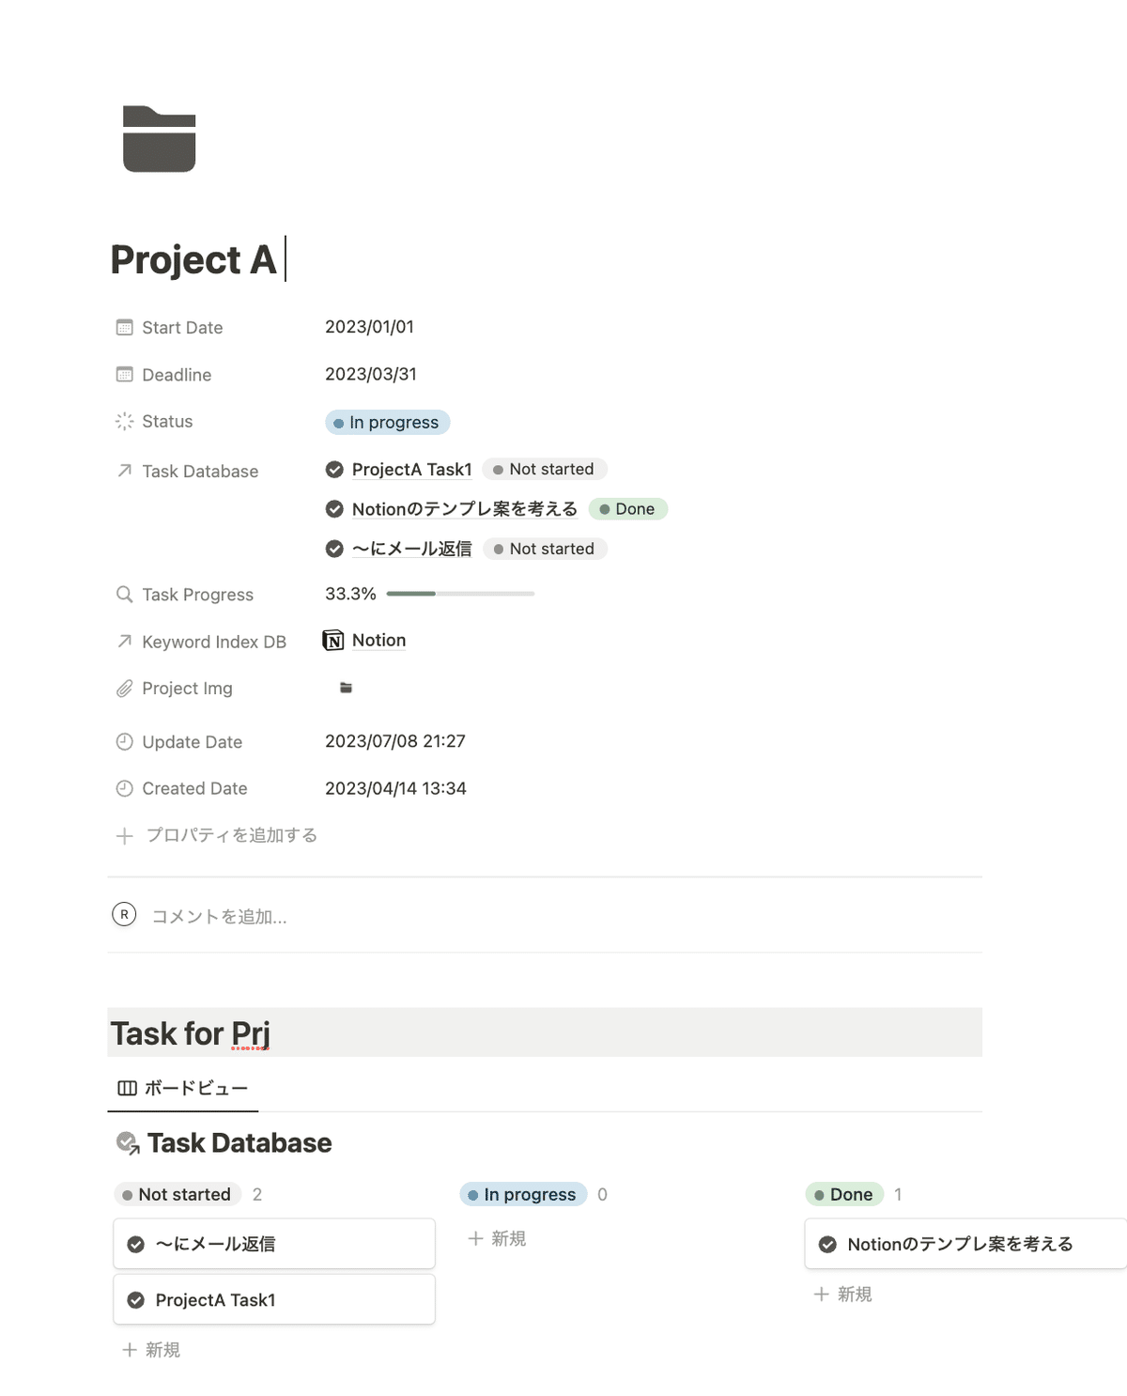
Task: Open the In progress status dropdown
Action: [x=388, y=423]
